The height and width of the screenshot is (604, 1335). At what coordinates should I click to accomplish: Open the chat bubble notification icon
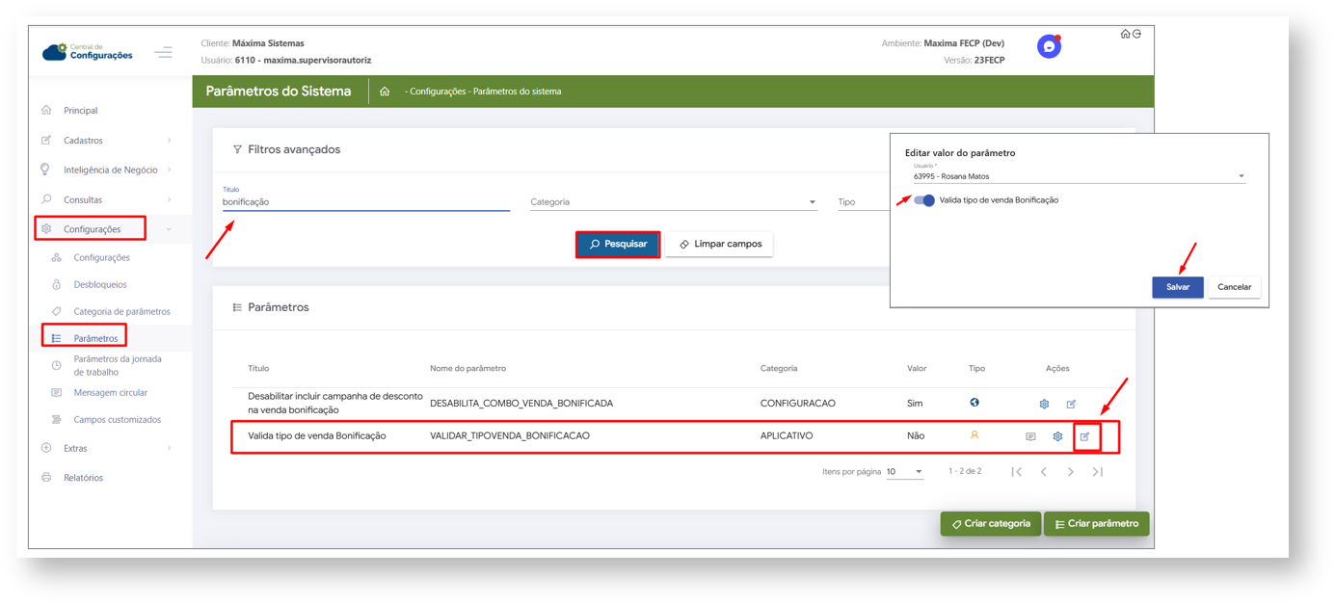pyautogui.click(x=1049, y=46)
